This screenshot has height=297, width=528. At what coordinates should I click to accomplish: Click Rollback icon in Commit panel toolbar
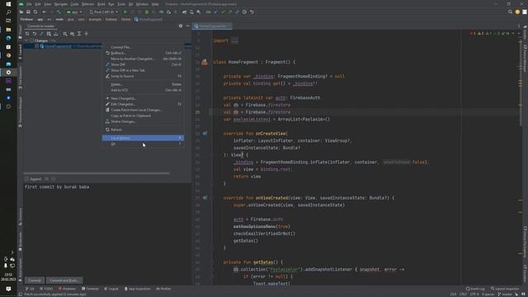(x=35, y=34)
